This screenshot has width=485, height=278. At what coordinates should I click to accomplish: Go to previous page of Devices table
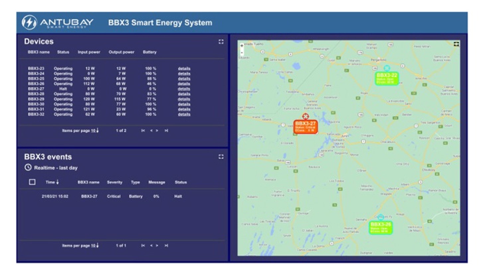click(x=151, y=131)
